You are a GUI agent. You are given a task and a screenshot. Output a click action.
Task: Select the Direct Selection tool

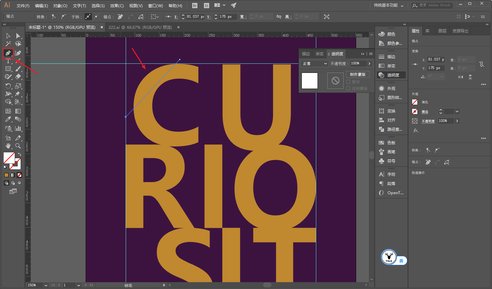pyautogui.click(x=18, y=36)
